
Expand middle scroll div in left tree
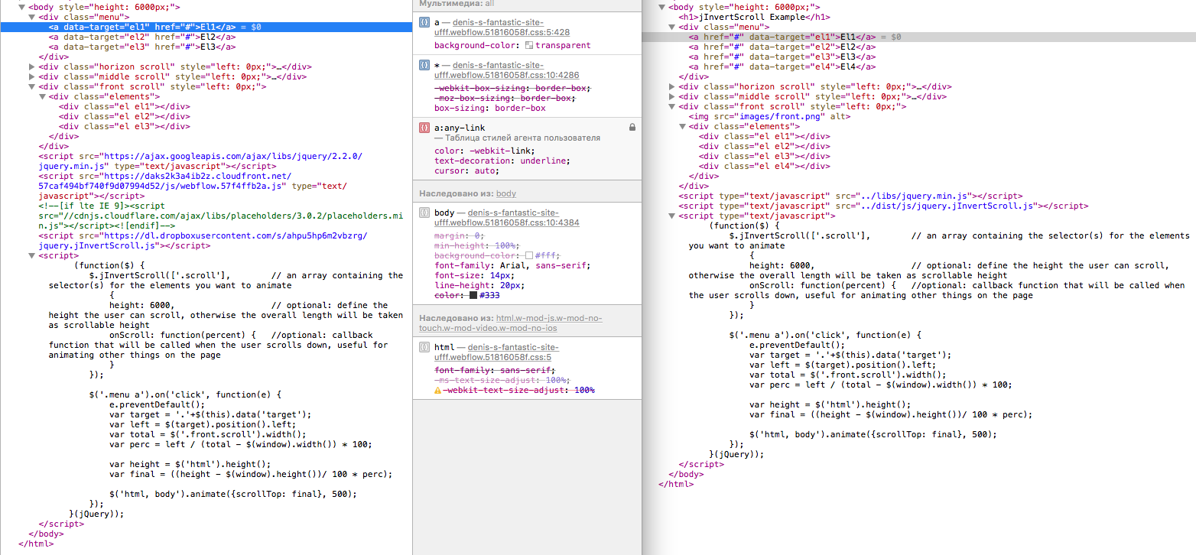[32, 76]
